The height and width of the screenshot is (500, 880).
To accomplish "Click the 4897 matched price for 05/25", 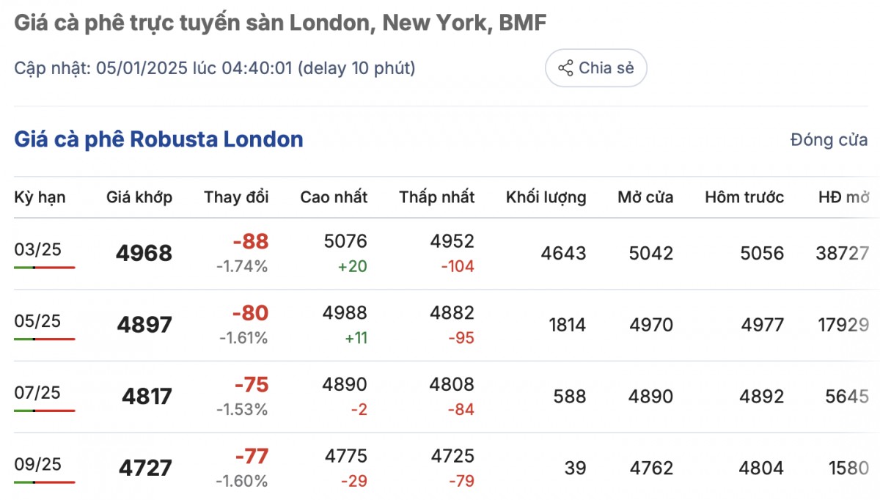I will (x=144, y=325).
